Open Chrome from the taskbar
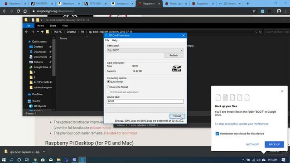290x163 pixels. click(35, 160)
